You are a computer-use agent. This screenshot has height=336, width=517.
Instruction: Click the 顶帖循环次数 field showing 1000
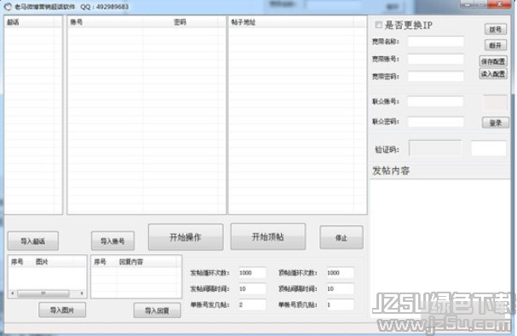point(340,273)
